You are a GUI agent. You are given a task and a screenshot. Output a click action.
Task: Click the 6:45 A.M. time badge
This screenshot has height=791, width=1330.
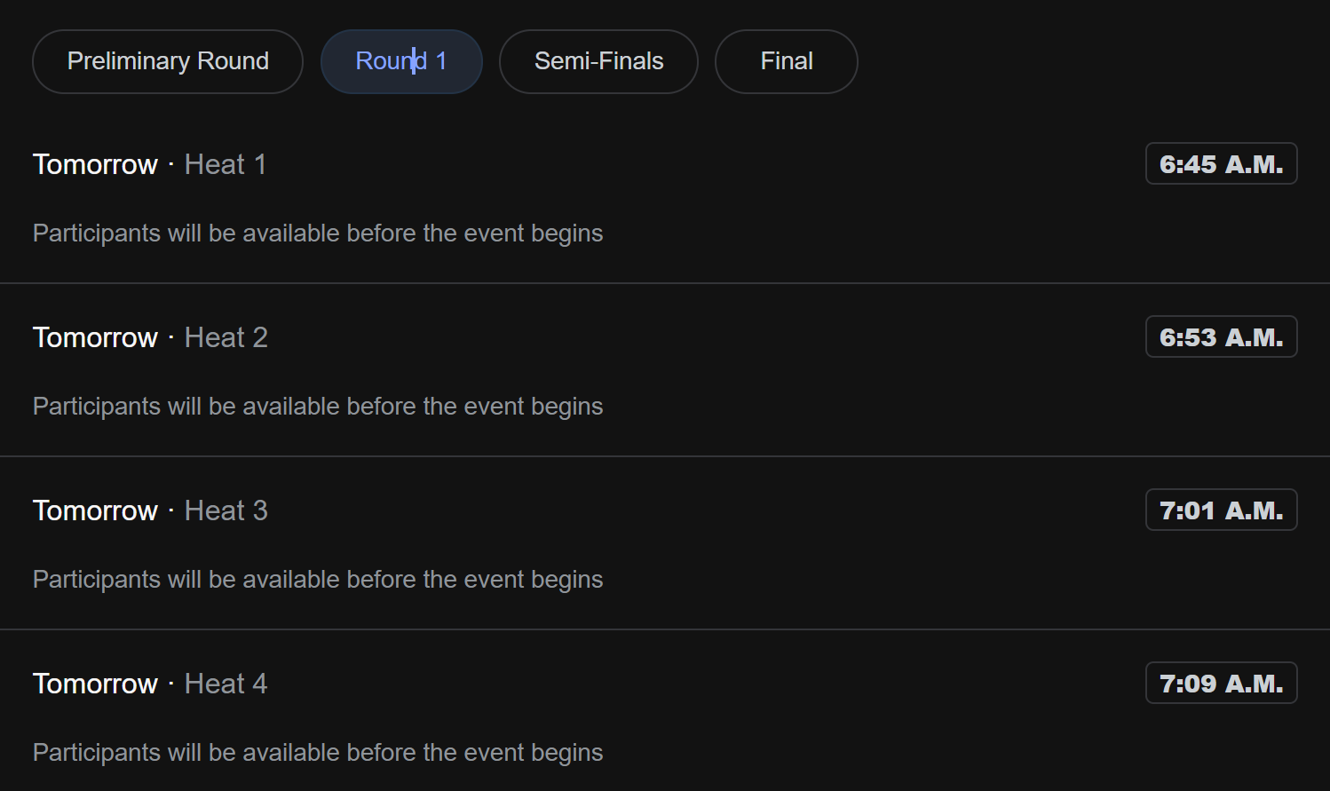click(x=1221, y=164)
